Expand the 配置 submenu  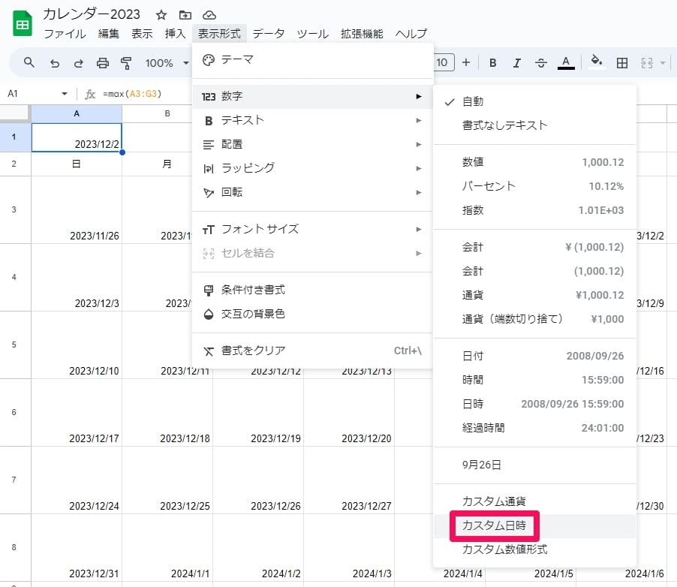click(312, 144)
